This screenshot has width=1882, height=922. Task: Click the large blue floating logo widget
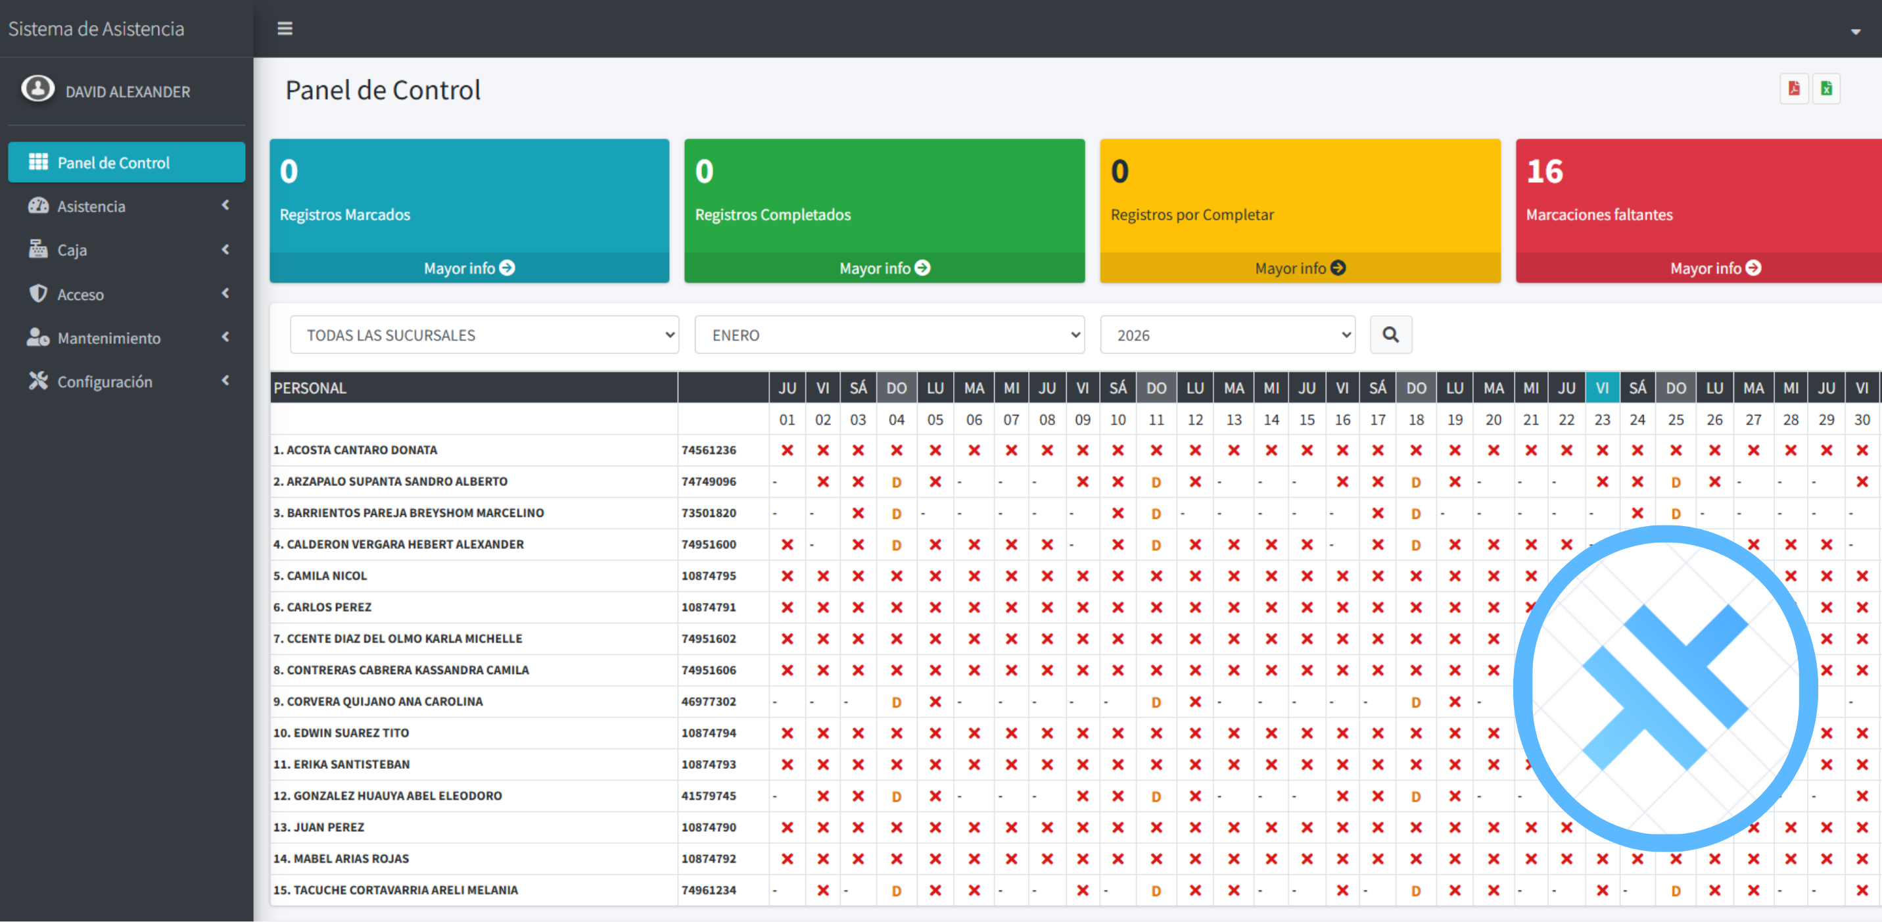tap(1664, 687)
